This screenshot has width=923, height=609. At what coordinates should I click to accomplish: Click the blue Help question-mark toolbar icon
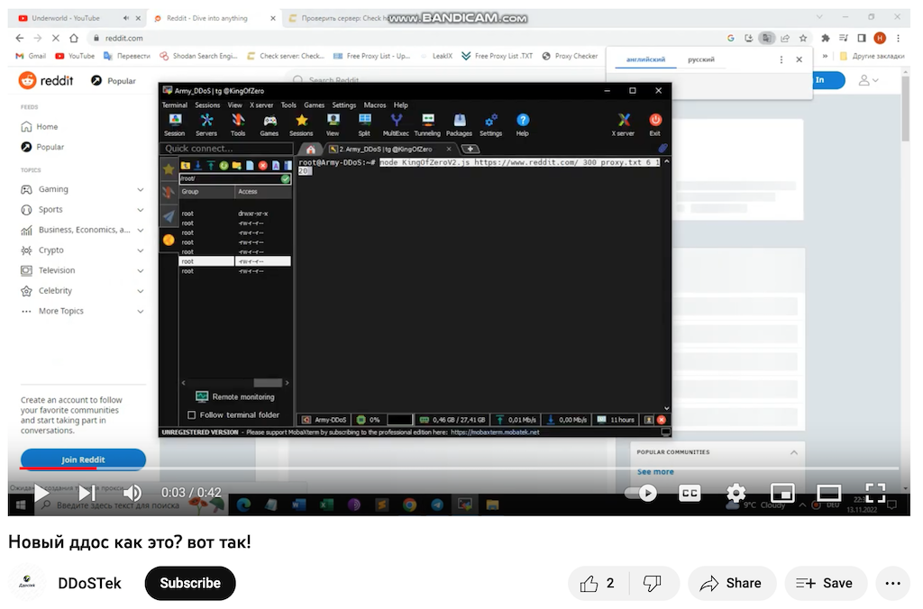point(522,124)
